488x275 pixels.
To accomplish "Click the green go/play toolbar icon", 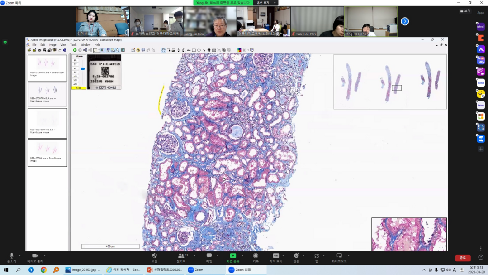I will [x=75, y=50].
